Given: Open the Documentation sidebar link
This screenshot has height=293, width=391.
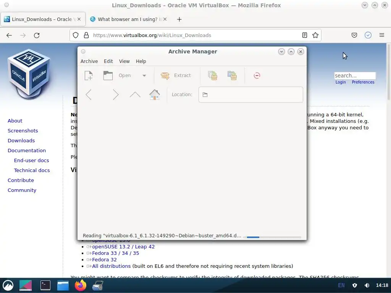Looking at the screenshot, I should tap(27, 151).
